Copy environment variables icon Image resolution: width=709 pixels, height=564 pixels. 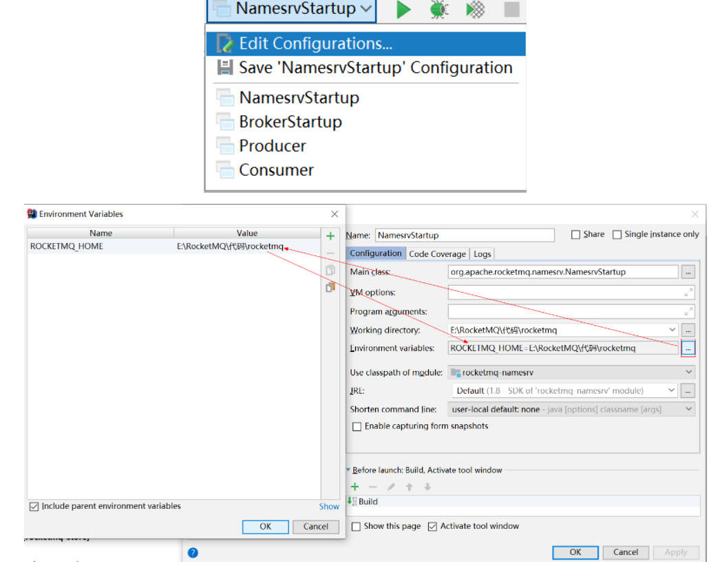click(330, 270)
